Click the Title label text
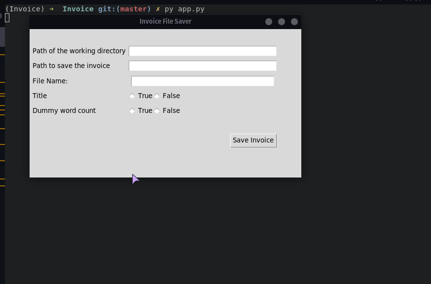Image resolution: width=431 pixels, height=284 pixels. tap(39, 96)
